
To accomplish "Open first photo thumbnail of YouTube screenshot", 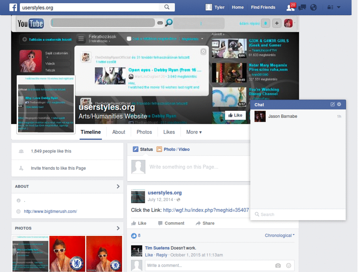I will coord(30,254).
